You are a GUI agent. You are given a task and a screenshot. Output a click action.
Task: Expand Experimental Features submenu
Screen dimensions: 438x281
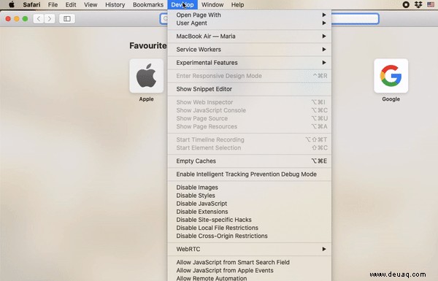pyautogui.click(x=250, y=63)
